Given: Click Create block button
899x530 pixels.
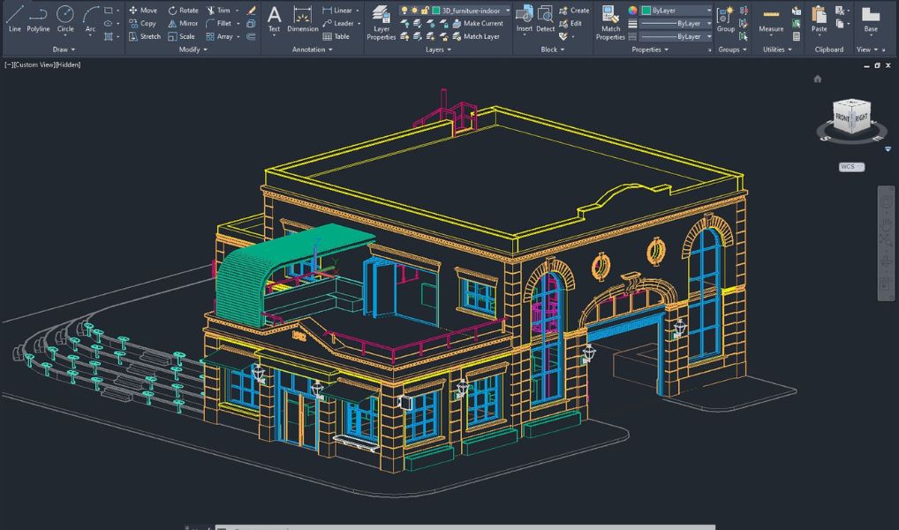Looking at the screenshot, I should [x=574, y=11].
